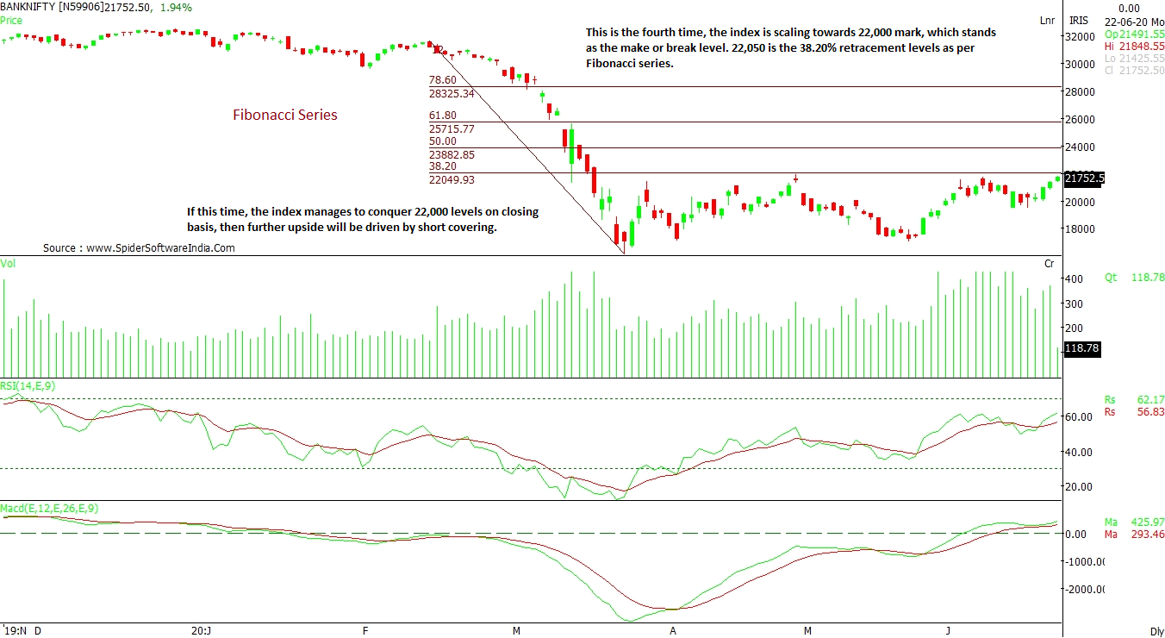Select the 78.60 Fibonacci level label

tap(443, 80)
